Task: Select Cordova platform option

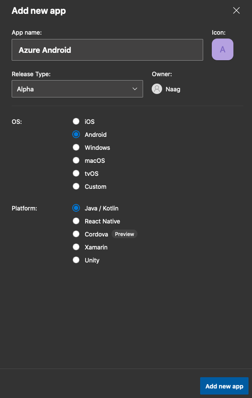Action: (76, 234)
